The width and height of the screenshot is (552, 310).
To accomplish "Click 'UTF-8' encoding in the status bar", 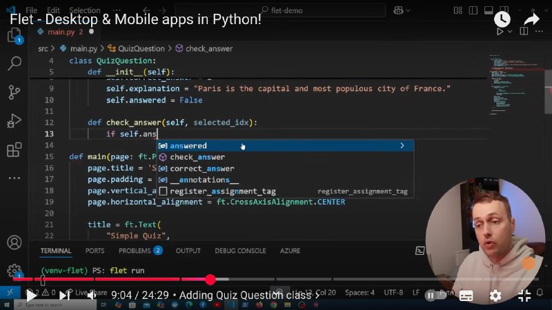I will point(393,292).
